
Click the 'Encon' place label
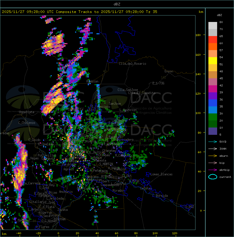[169, 71]
